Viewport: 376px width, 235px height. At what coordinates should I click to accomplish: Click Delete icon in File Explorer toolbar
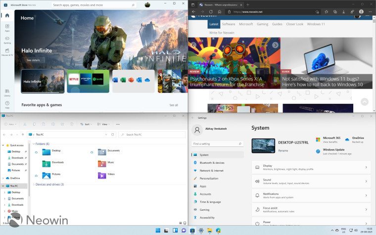72,124
